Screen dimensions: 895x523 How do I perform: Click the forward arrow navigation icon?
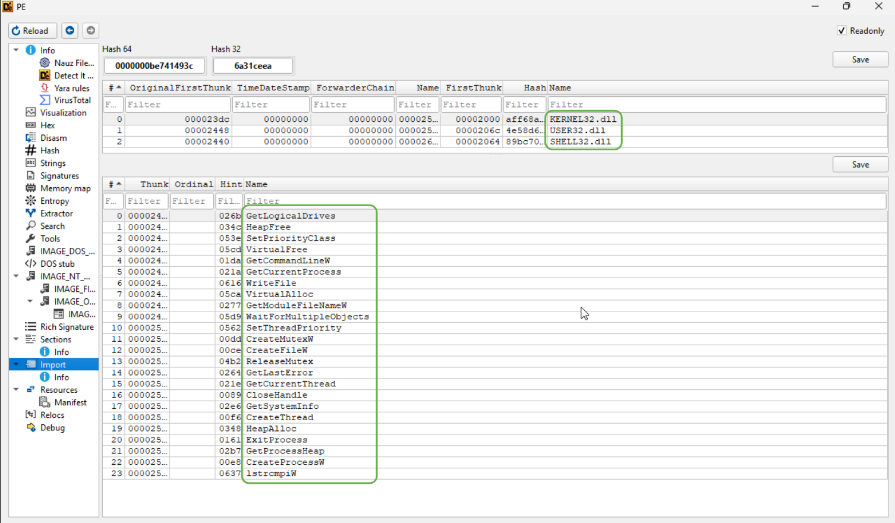coord(91,30)
